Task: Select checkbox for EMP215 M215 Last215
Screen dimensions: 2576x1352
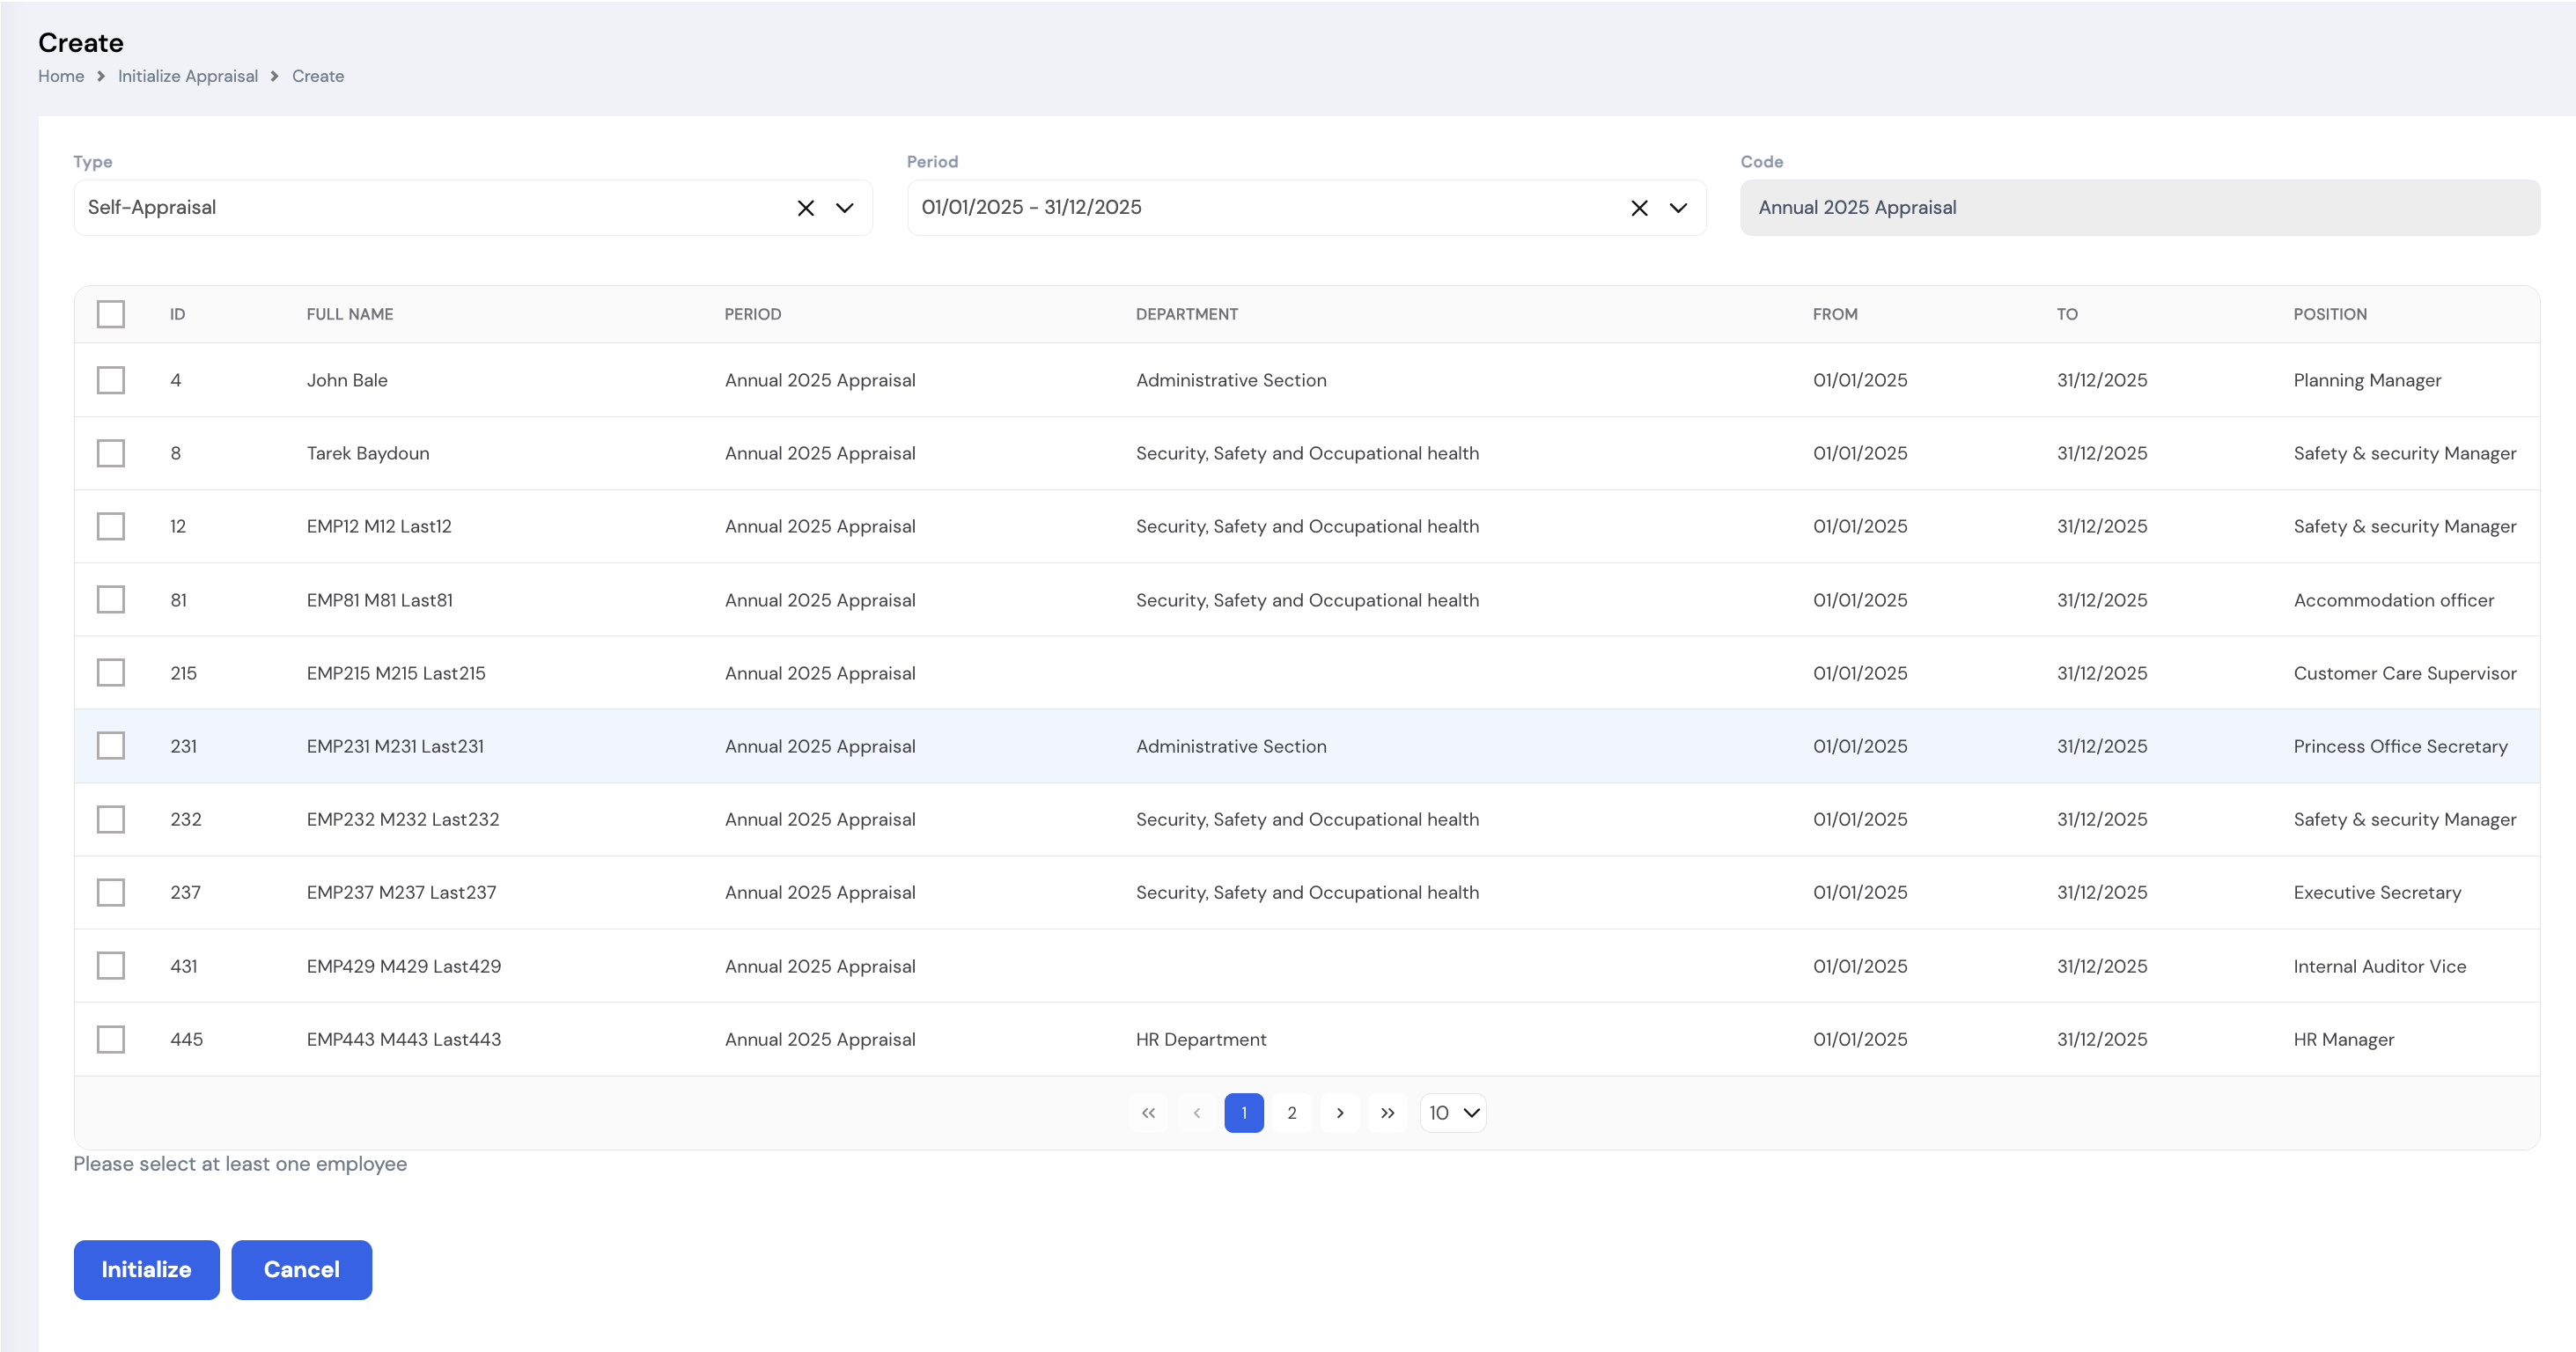Action: (x=111, y=673)
